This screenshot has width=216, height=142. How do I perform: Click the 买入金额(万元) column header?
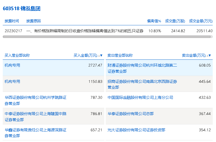point(85,55)
